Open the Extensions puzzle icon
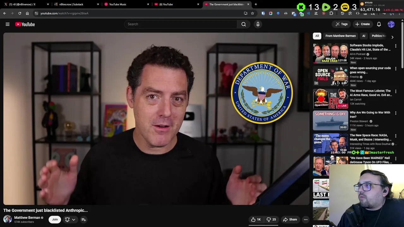Viewport: 404px width, 227px height. tap(331, 13)
